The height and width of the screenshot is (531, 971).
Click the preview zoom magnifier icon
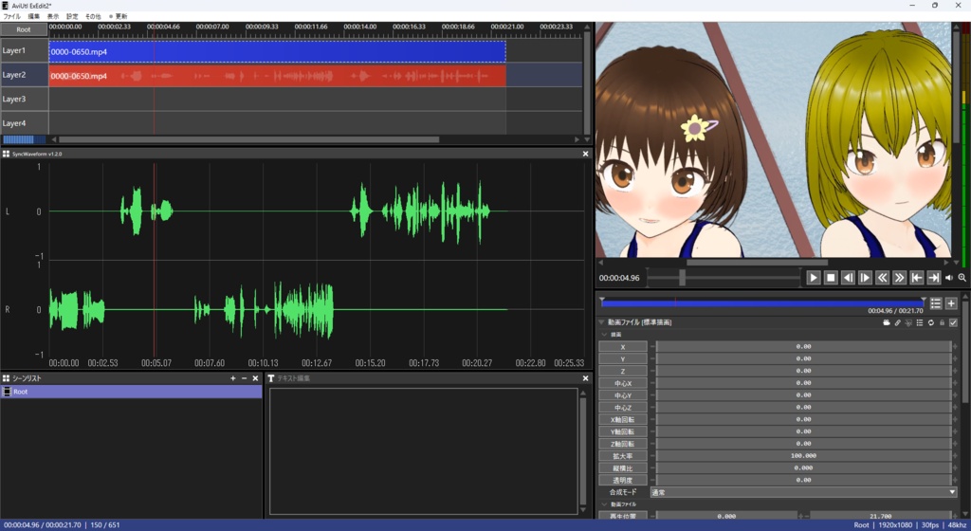click(962, 278)
